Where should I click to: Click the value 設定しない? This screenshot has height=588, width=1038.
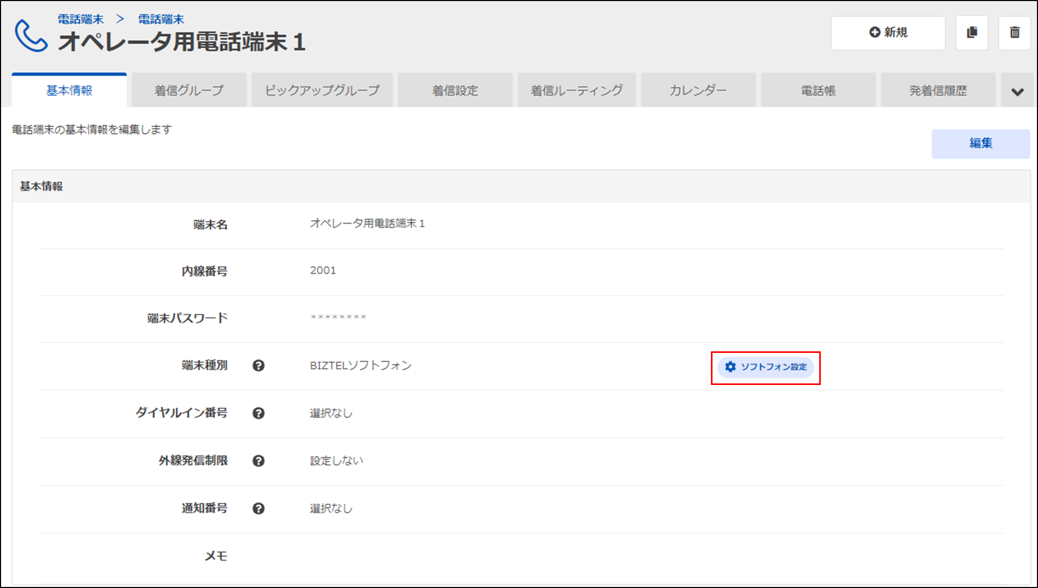337,461
